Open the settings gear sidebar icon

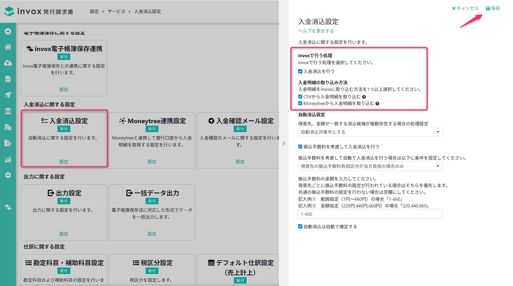pyautogui.click(x=8, y=175)
